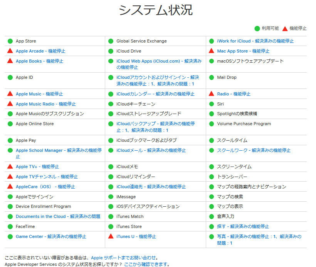Click the システム状況 page heading

click(156, 10)
